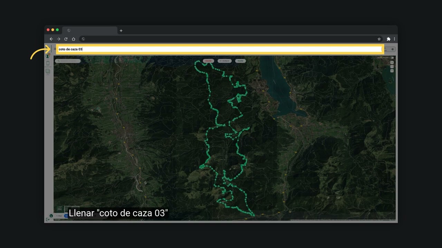Click the red Cancelar button

coord(208,61)
